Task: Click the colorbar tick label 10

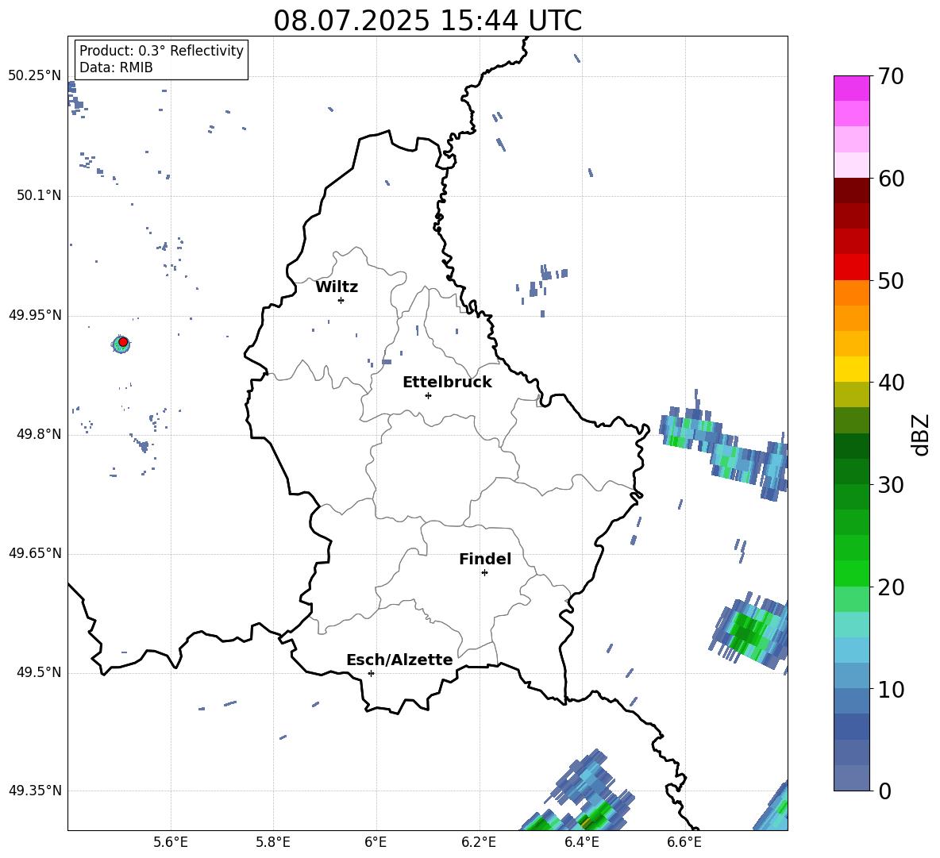Action: [x=891, y=689]
